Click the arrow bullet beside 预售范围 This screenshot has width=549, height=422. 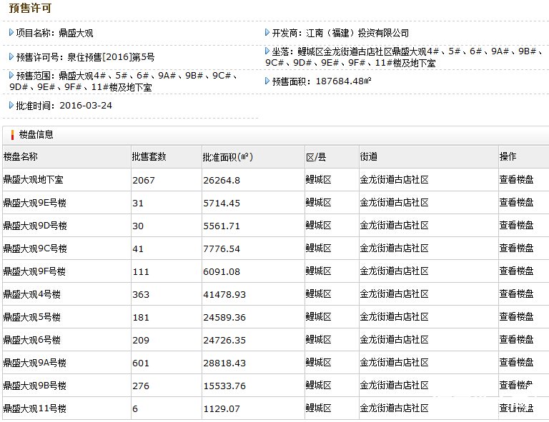pyautogui.click(x=11, y=75)
